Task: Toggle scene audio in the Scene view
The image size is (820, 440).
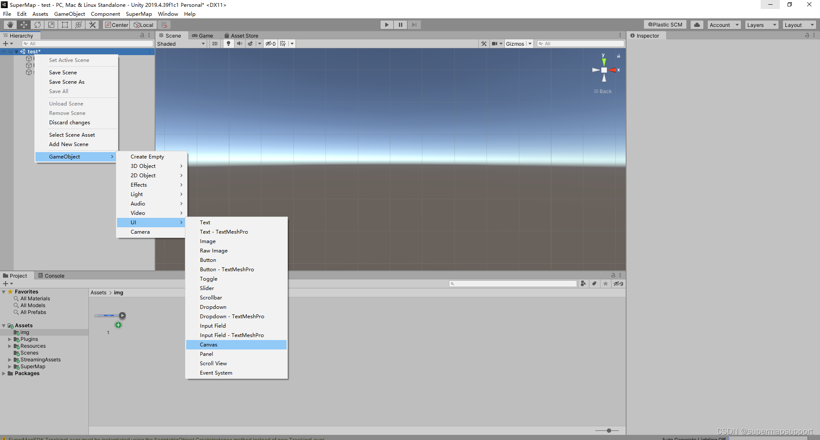Action: [x=240, y=44]
